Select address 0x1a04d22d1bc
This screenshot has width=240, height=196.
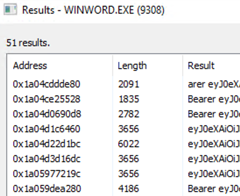point(47,144)
